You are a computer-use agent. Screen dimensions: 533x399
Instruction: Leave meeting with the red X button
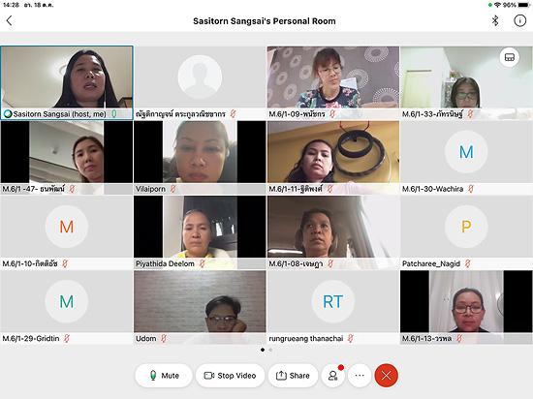[x=386, y=375]
